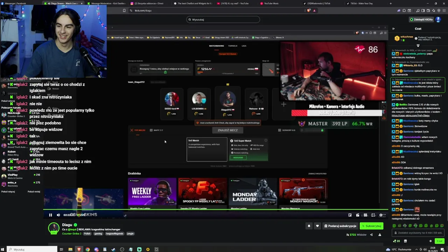Open ViniPlay channel in sidebar
The image size is (448, 252).
point(21,176)
